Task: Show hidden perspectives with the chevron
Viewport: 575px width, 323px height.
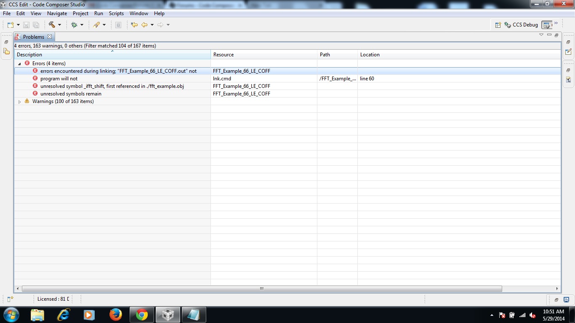Action: (556, 23)
